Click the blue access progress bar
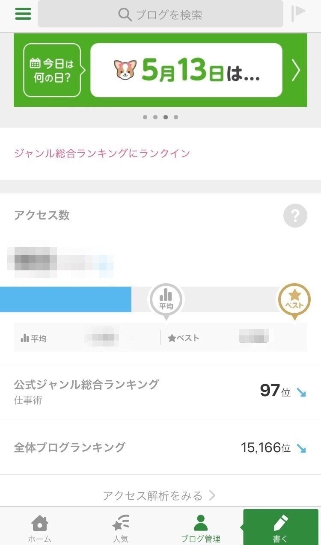Screen dimensions: 321x545 point(65,299)
